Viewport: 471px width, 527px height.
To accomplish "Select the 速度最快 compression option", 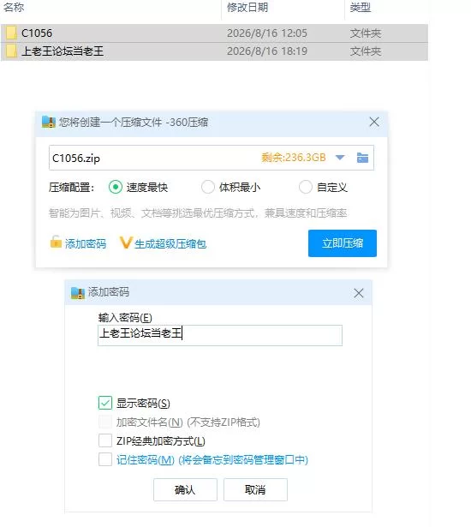I will pos(116,187).
